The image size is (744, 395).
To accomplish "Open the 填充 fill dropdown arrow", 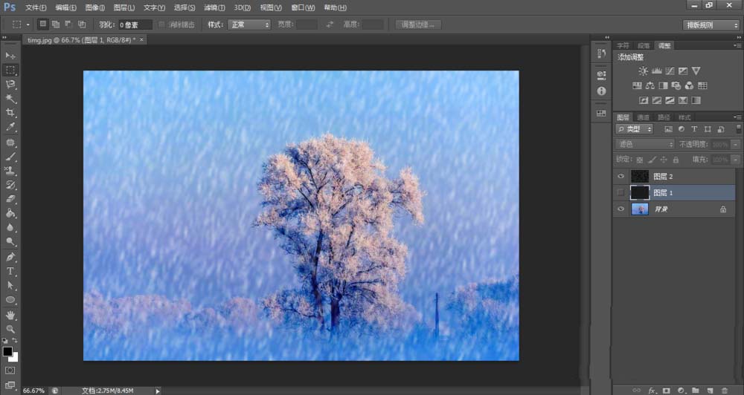I will click(736, 160).
